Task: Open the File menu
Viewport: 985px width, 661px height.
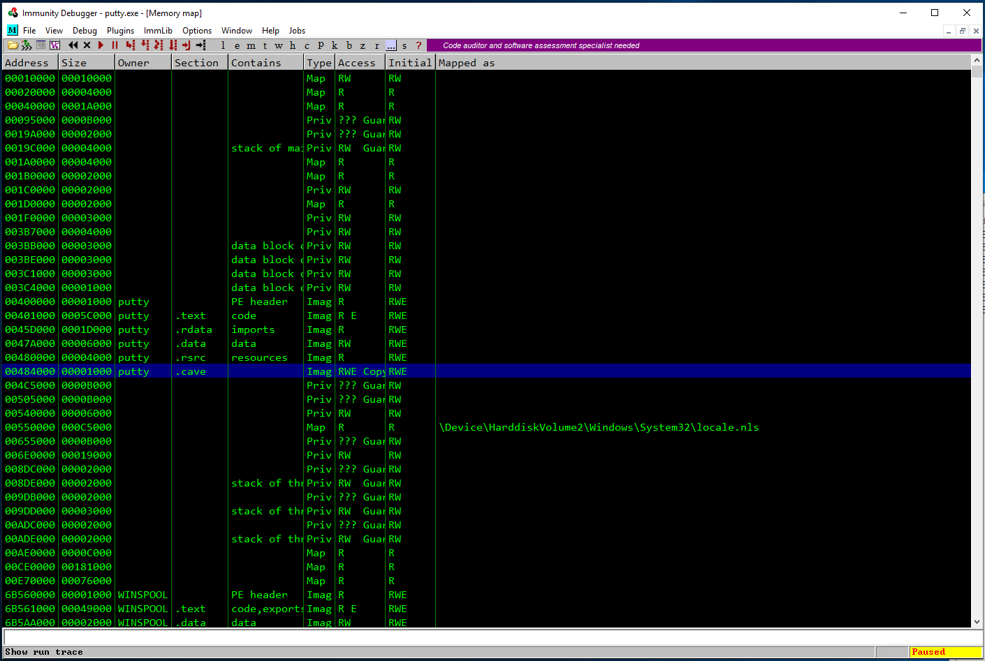Action: pos(29,31)
